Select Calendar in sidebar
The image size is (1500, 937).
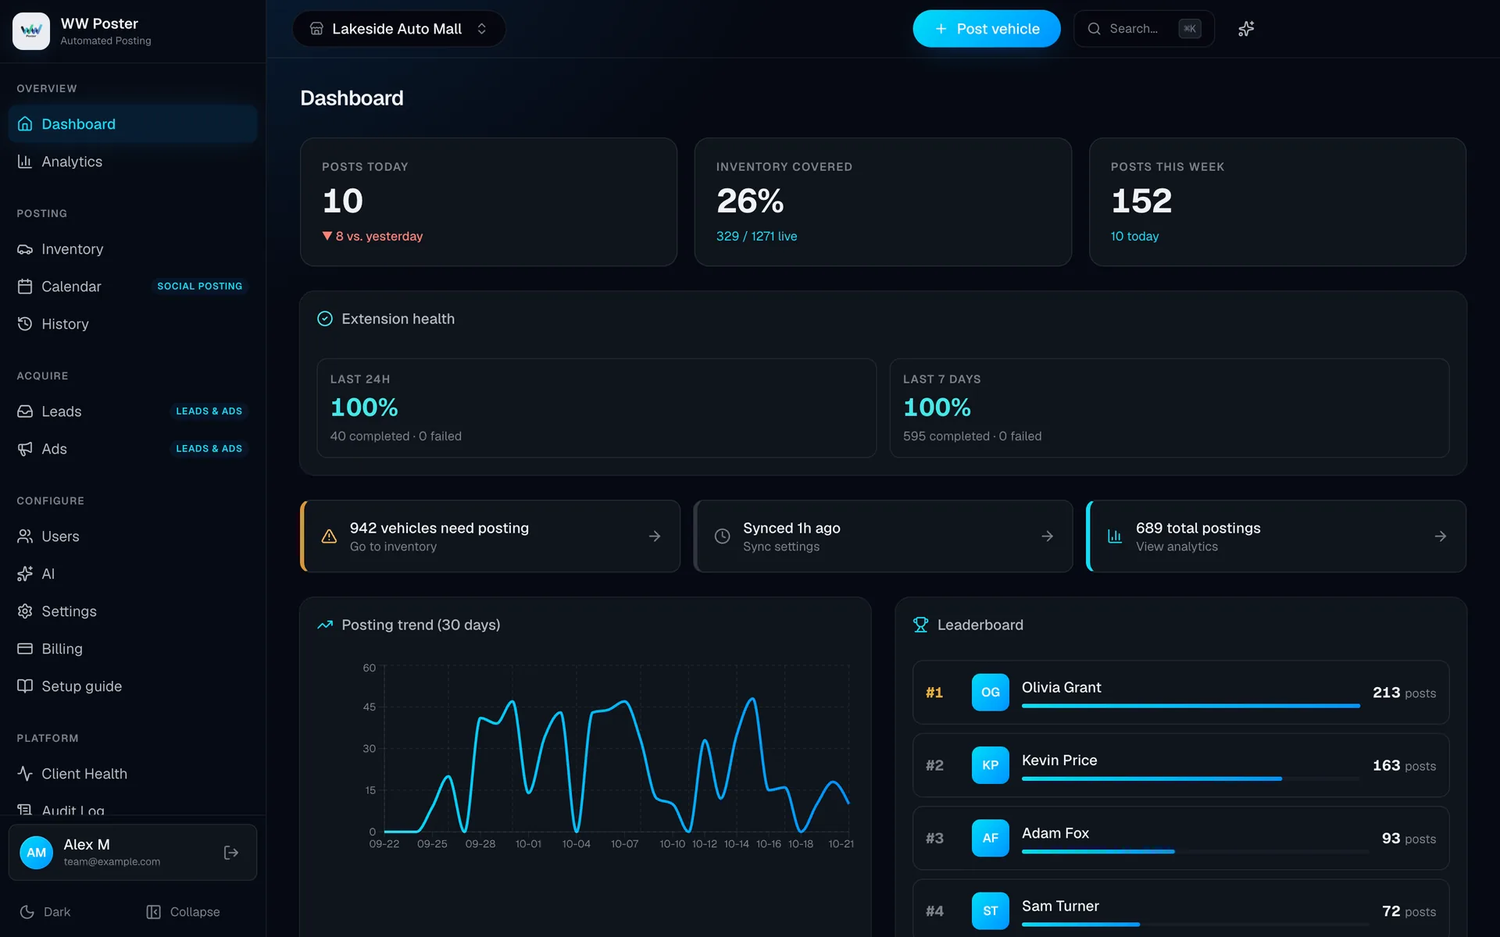click(133, 287)
